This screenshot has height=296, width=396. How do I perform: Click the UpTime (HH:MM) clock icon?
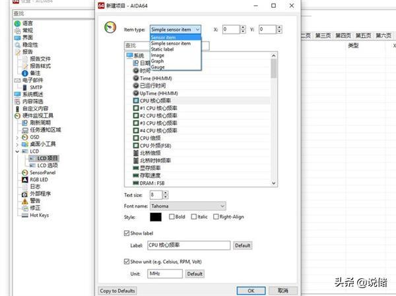(136, 93)
